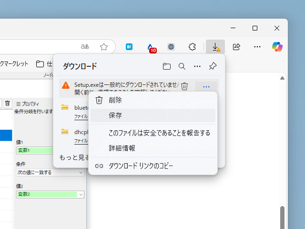Pin the Downloads panel
The width and height of the screenshot is (305, 229).
click(x=213, y=66)
